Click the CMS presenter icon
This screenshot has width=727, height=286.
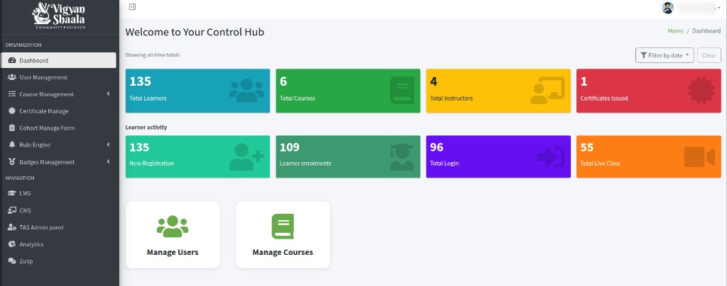point(12,210)
